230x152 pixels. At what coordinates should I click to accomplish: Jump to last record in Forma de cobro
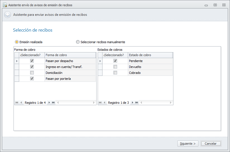pos(53,103)
